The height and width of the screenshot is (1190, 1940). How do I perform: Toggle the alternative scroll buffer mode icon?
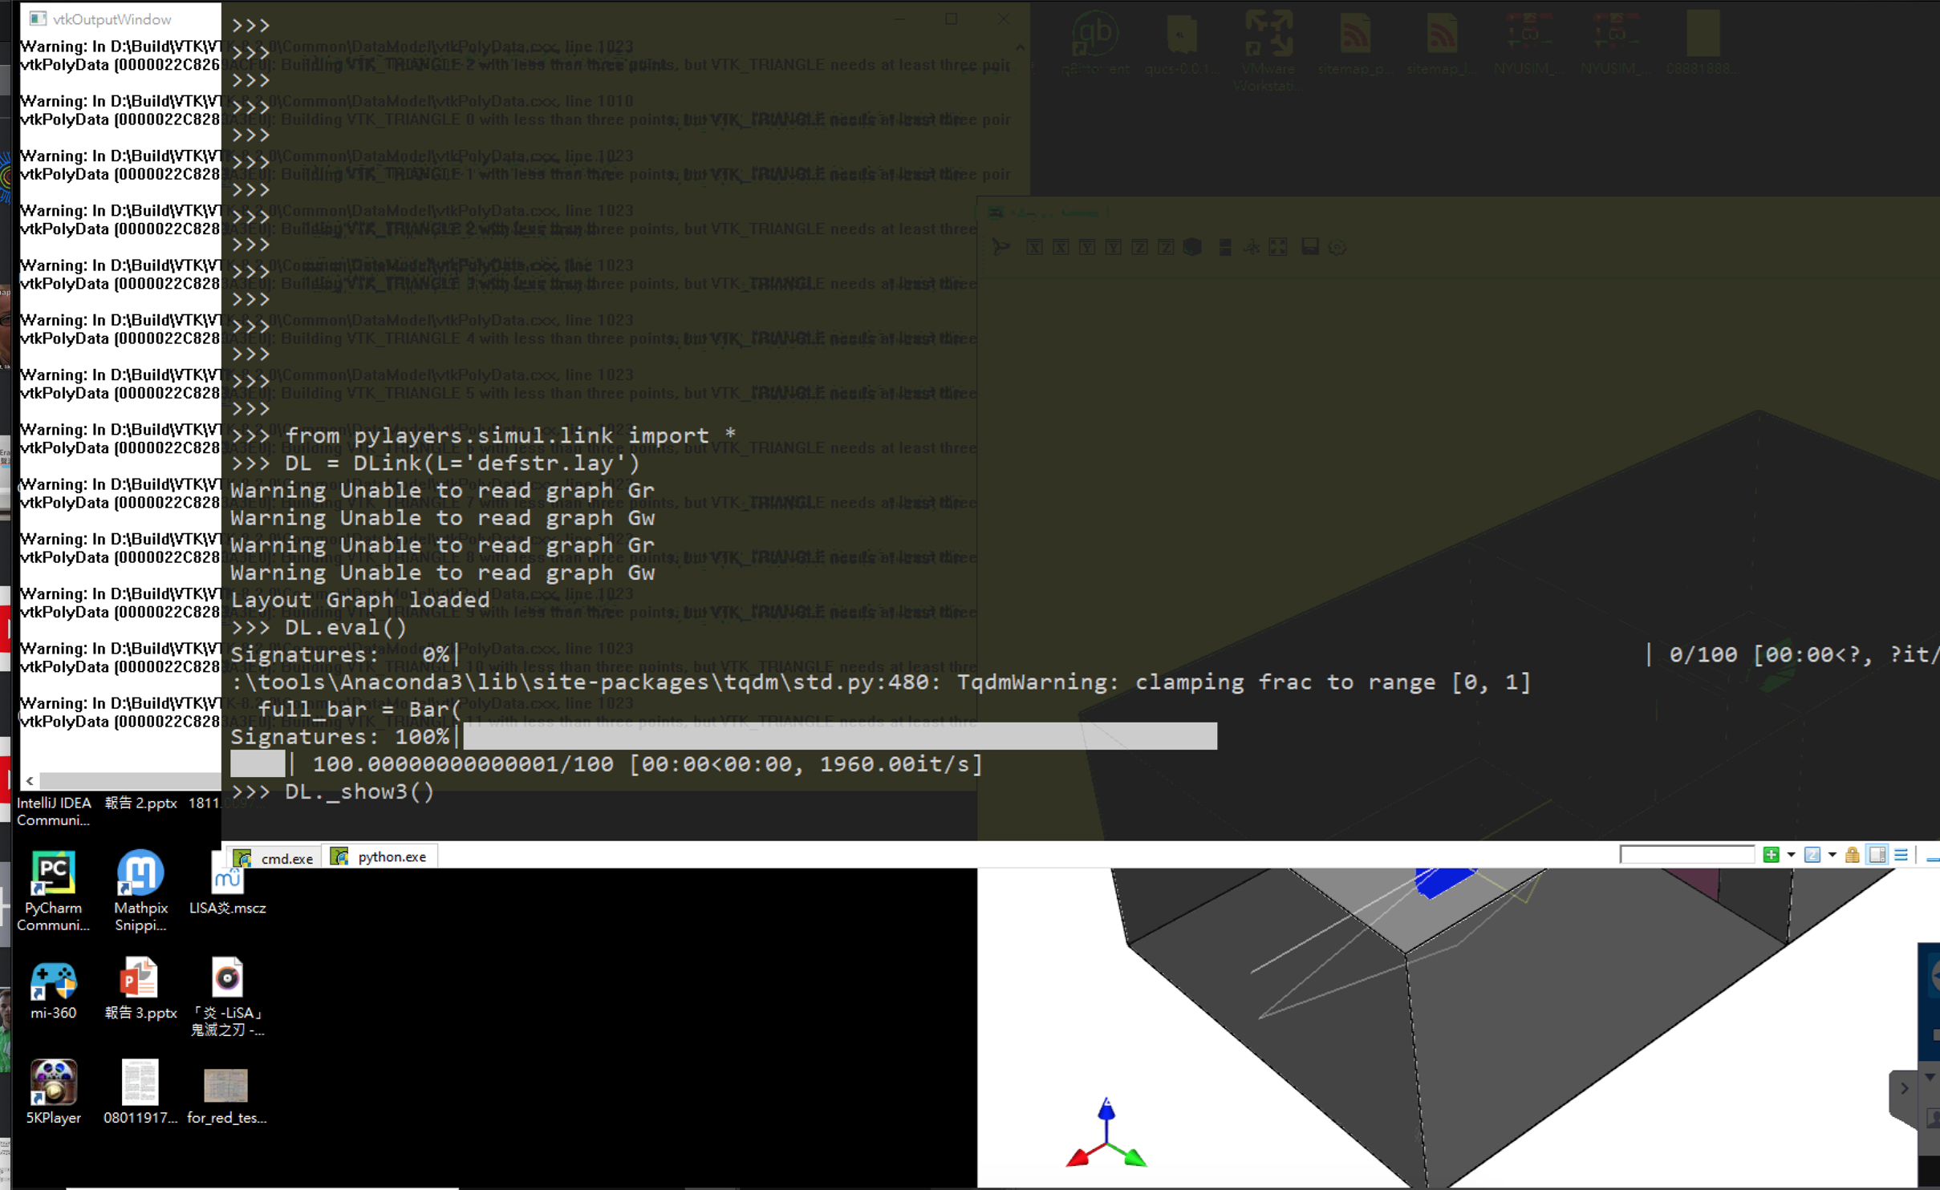coord(1877,855)
